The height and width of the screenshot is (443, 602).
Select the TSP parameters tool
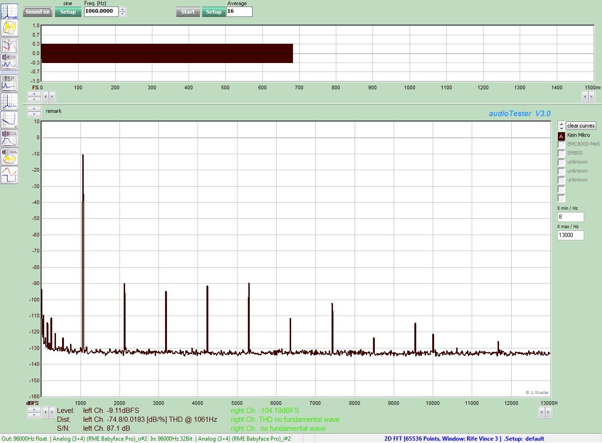[9, 83]
